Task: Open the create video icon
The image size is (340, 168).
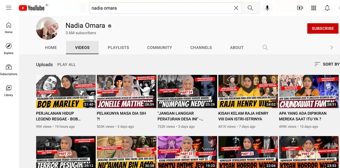Action: tap(300, 8)
